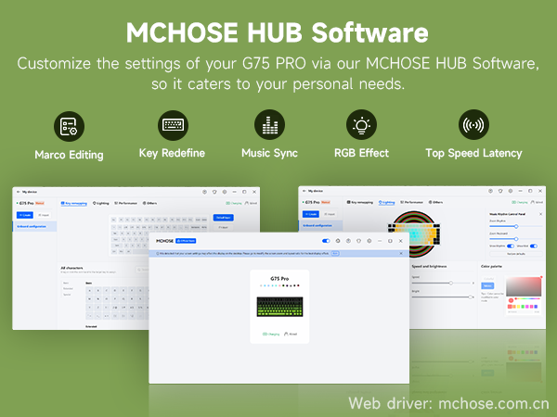The height and width of the screenshot is (417, 557).
Task: Click the Key Redefine keyboard icon
Action: tap(172, 124)
